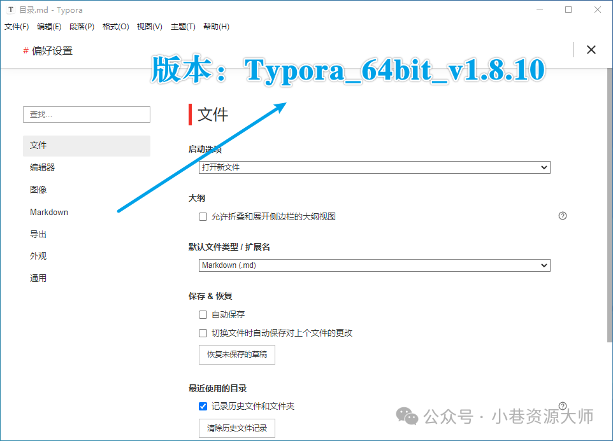Viewport: 613px width, 441px height.
Task: Click the 恢复未保存的草稿 button
Action: pos(237,354)
